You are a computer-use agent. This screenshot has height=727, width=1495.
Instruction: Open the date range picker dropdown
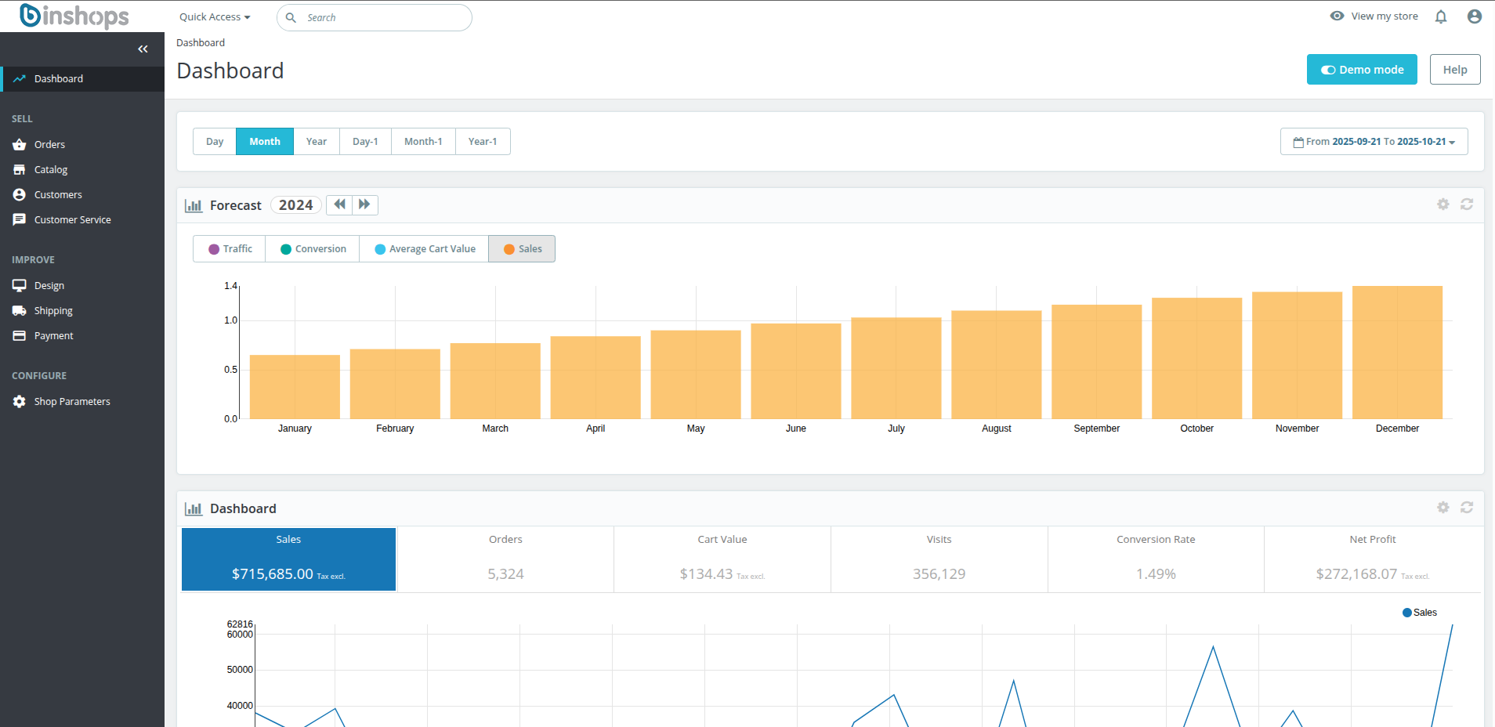[x=1374, y=142]
